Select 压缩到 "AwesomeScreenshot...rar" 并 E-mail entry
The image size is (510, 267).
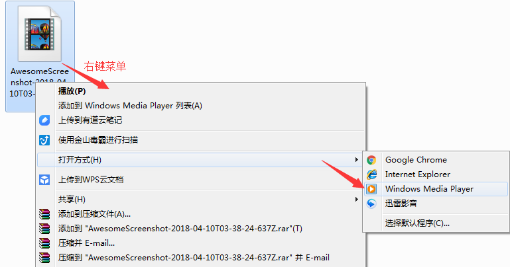194,258
